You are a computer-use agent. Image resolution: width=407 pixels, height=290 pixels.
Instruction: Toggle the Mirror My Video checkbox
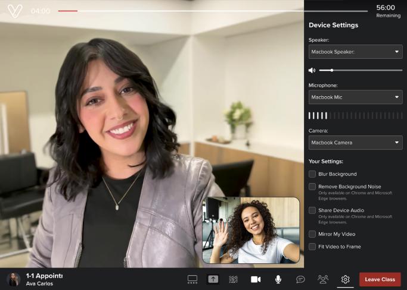point(312,234)
